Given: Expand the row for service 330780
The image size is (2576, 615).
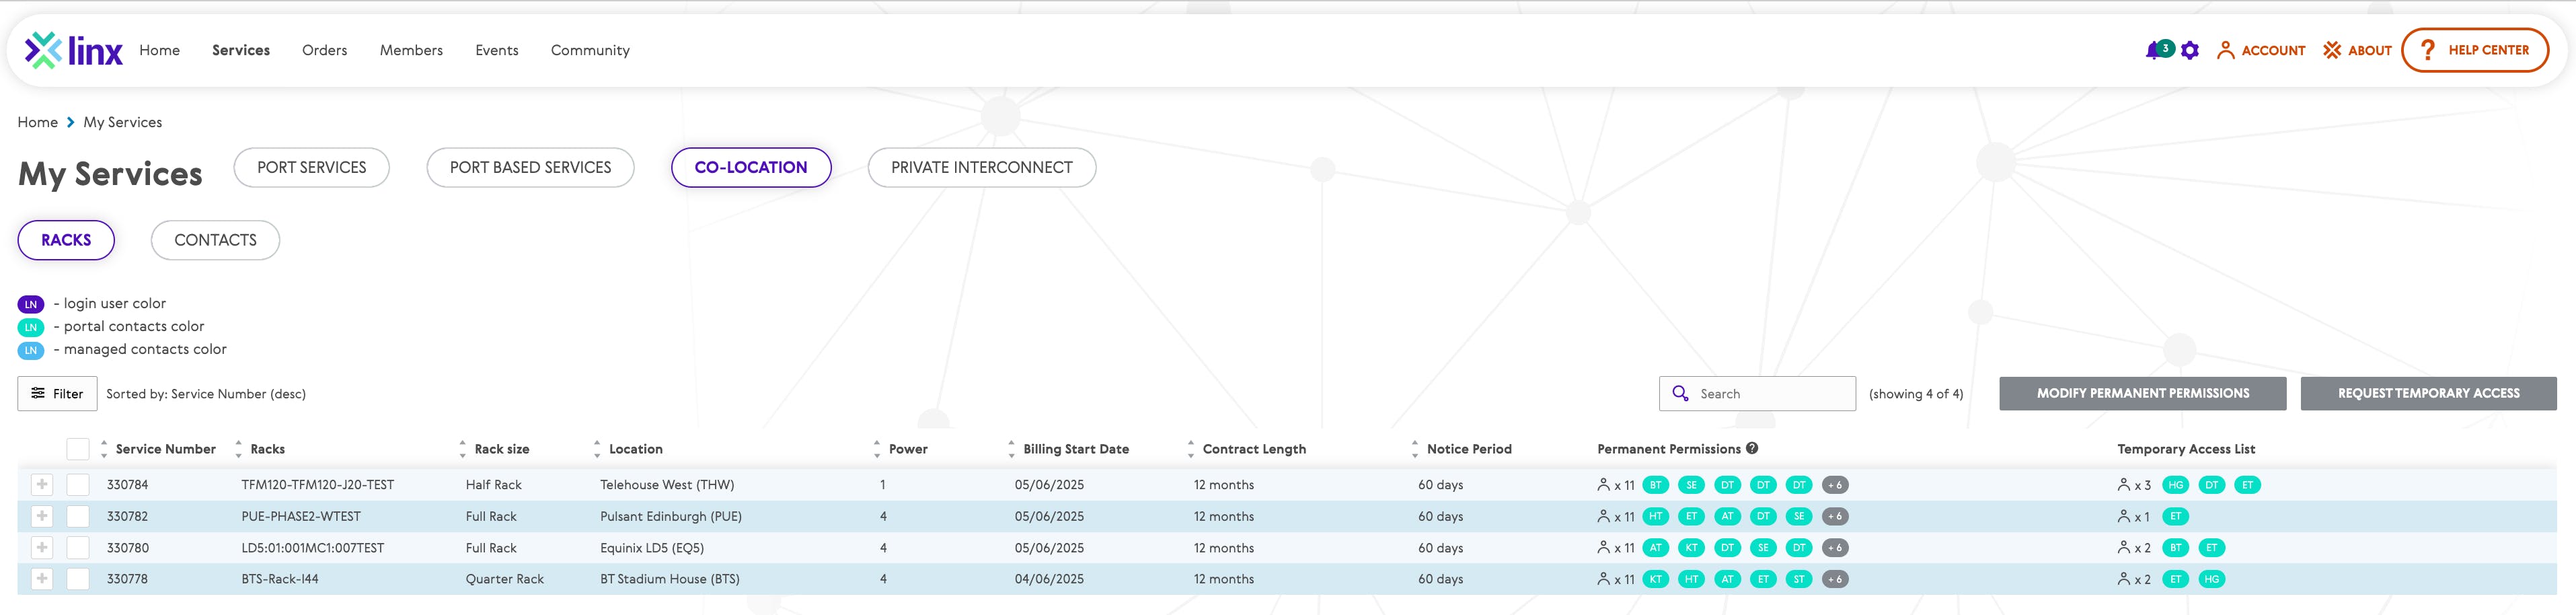Looking at the screenshot, I should click(x=42, y=548).
